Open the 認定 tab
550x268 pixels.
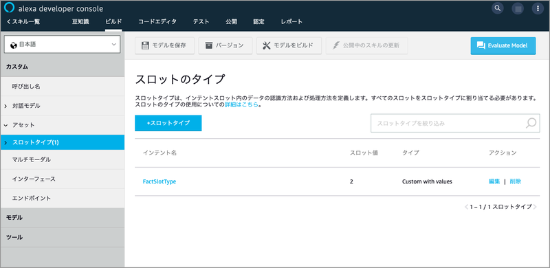[259, 22]
